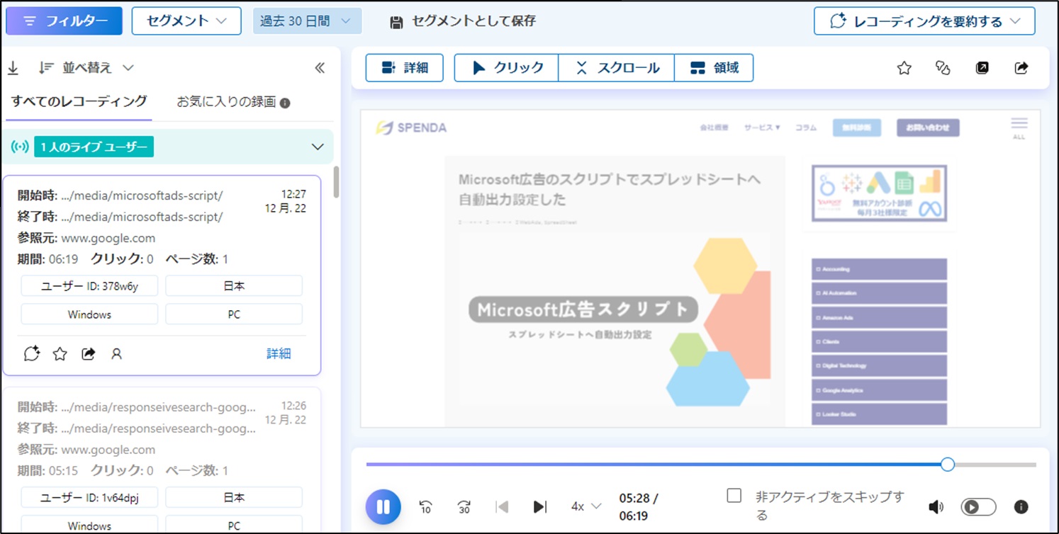
Task: Enable 非アクティブをスキップする checkbox
Action: point(734,496)
